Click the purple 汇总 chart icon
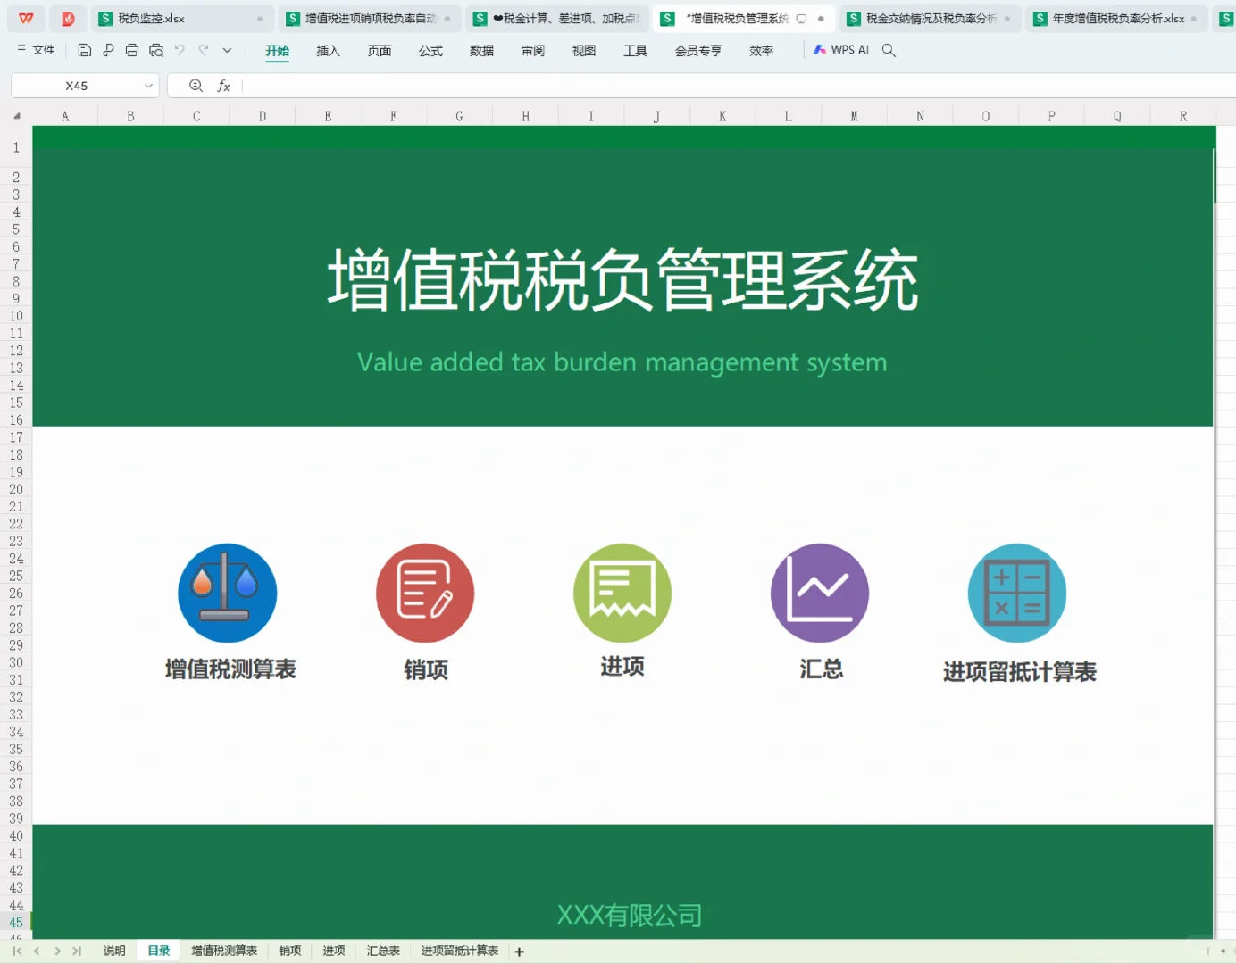Viewport: 1236px width, 964px height. (819, 592)
